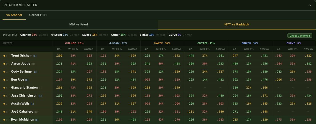Click the yellow status dot beside Ben Rice
This screenshot has height=124, width=316.
pos(4,80)
